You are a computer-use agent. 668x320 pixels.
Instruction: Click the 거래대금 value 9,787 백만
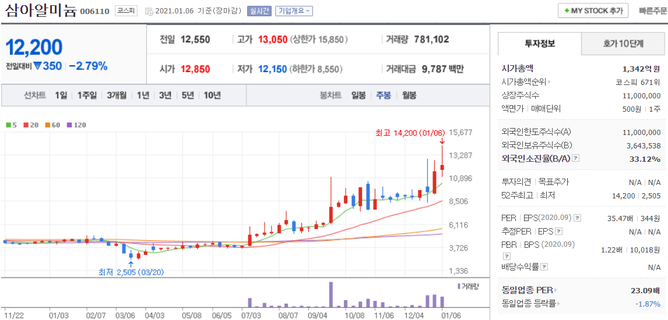pyautogui.click(x=442, y=69)
